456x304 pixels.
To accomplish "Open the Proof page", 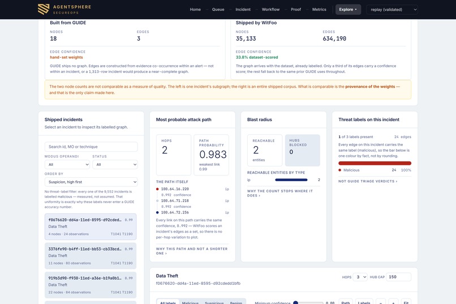I will tap(296, 10).
